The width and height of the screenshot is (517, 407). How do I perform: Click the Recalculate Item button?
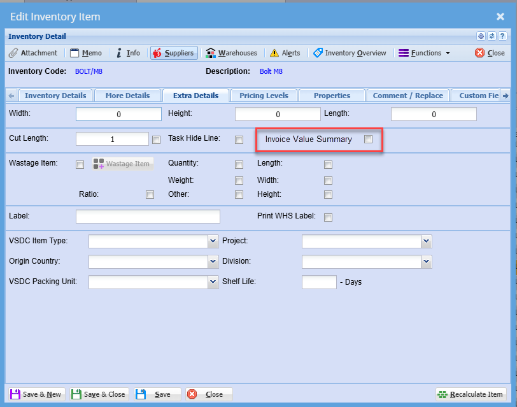click(471, 394)
